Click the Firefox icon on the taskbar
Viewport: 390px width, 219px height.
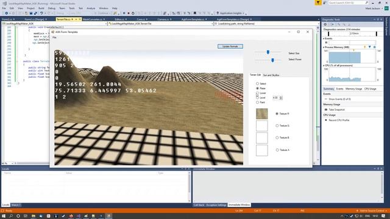click(x=71, y=216)
